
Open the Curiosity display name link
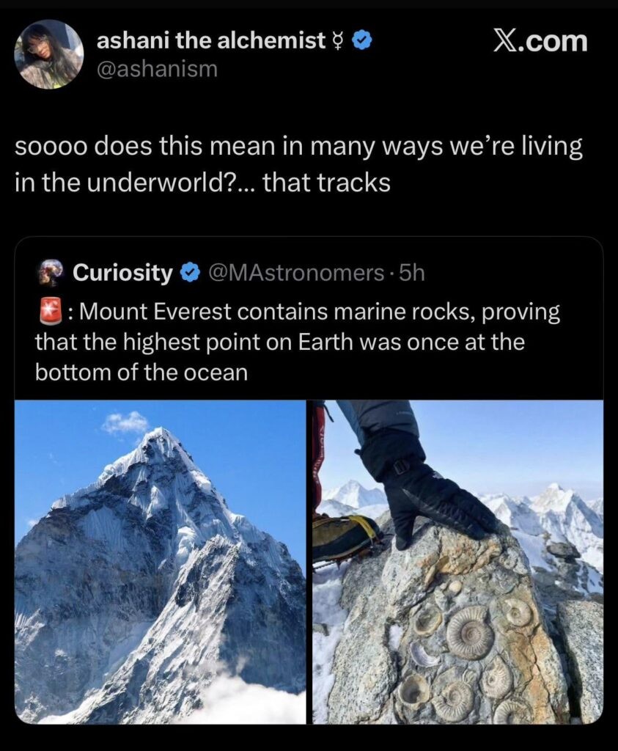pyautogui.click(x=122, y=274)
